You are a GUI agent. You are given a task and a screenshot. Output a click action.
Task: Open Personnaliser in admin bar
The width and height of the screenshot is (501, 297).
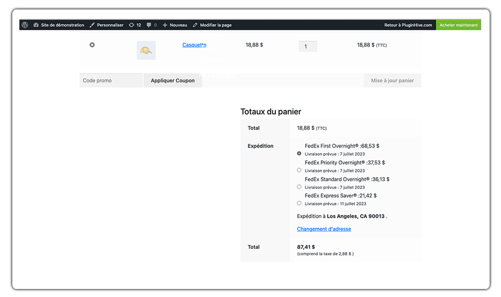coord(110,25)
